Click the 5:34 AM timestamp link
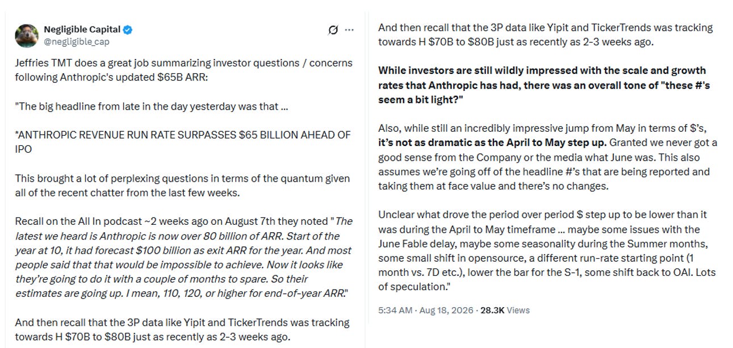This screenshot has width=733, height=348. pyautogui.click(x=395, y=310)
